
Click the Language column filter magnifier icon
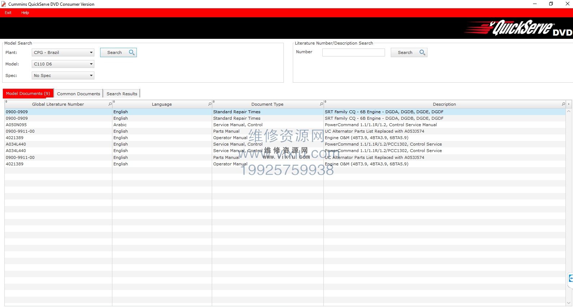210,104
